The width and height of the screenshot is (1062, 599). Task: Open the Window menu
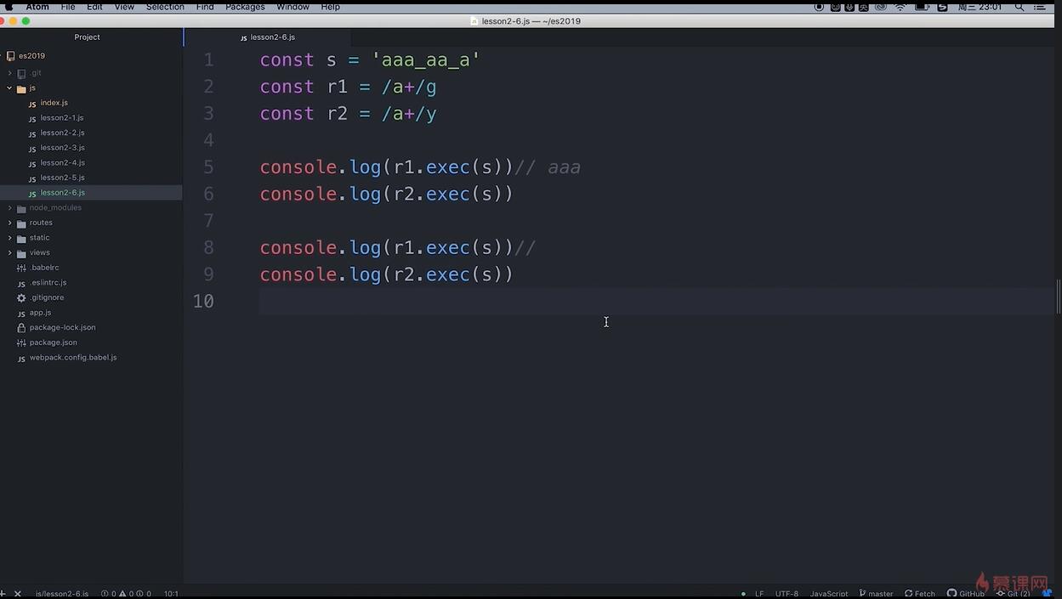(x=292, y=7)
